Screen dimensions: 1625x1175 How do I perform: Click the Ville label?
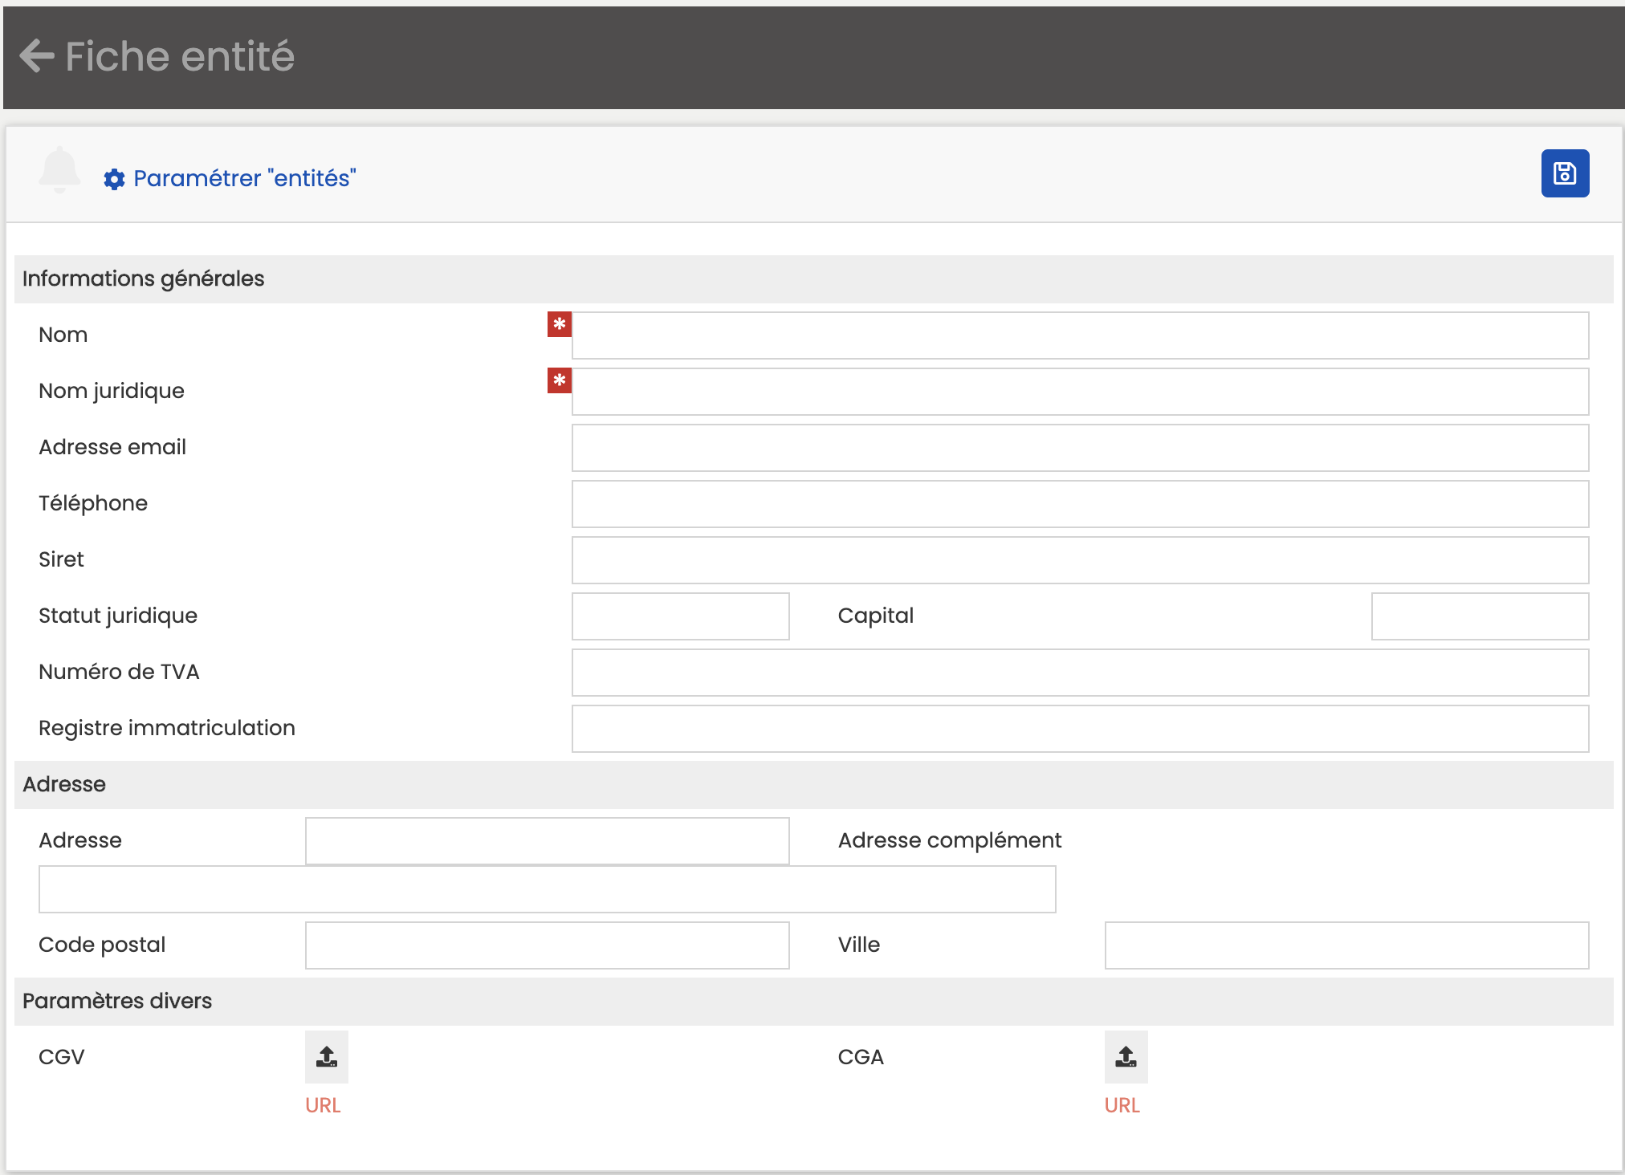click(x=859, y=945)
